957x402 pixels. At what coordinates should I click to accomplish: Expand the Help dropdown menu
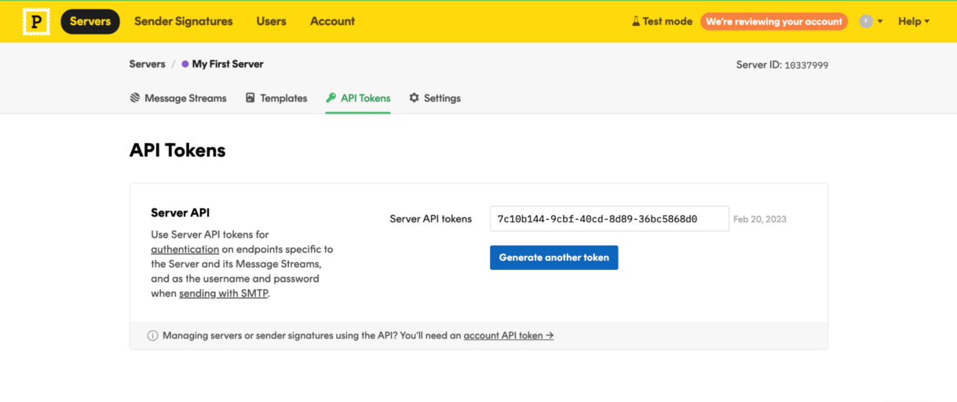click(x=914, y=21)
